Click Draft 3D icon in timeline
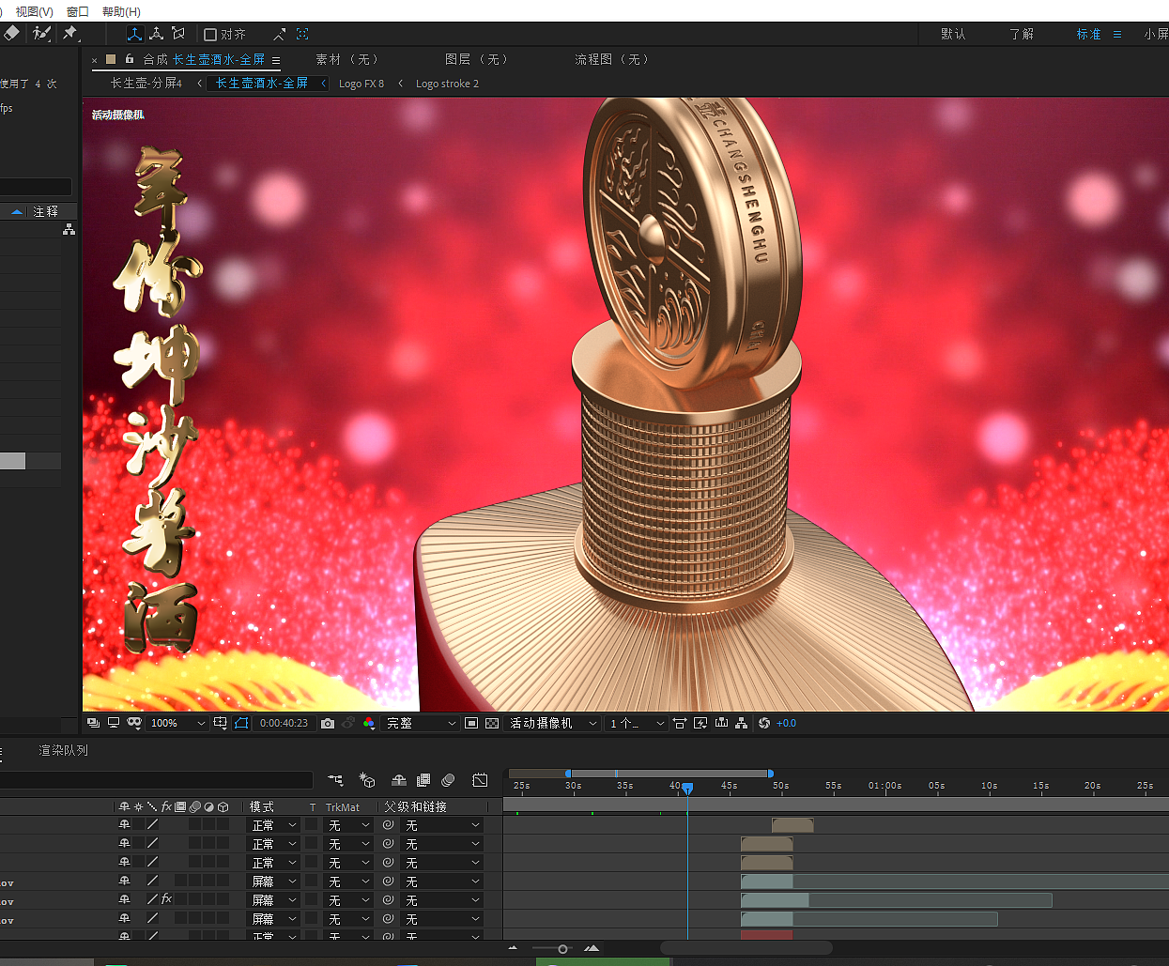The width and height of the screenshot is (1169, 966). point(367,780)
